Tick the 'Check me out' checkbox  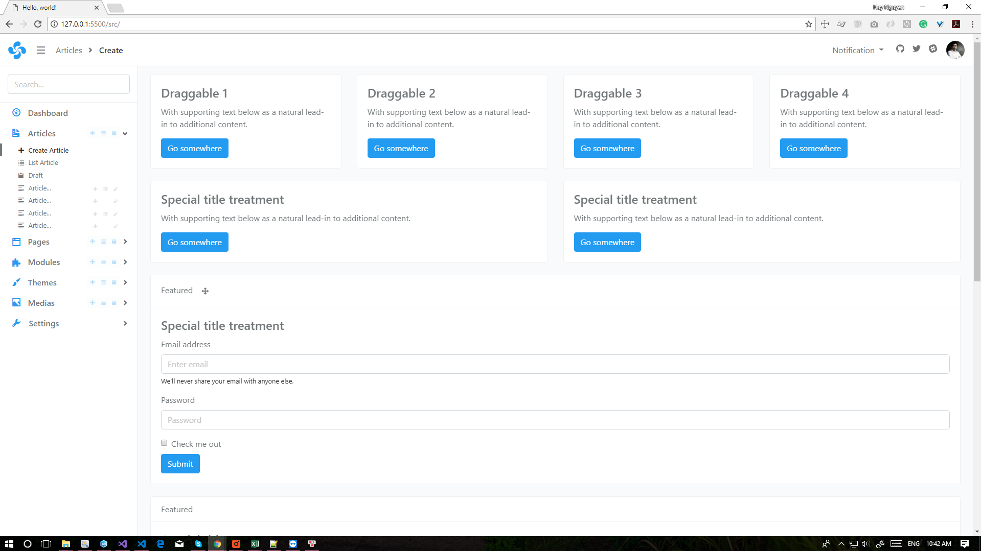point(164,443)
